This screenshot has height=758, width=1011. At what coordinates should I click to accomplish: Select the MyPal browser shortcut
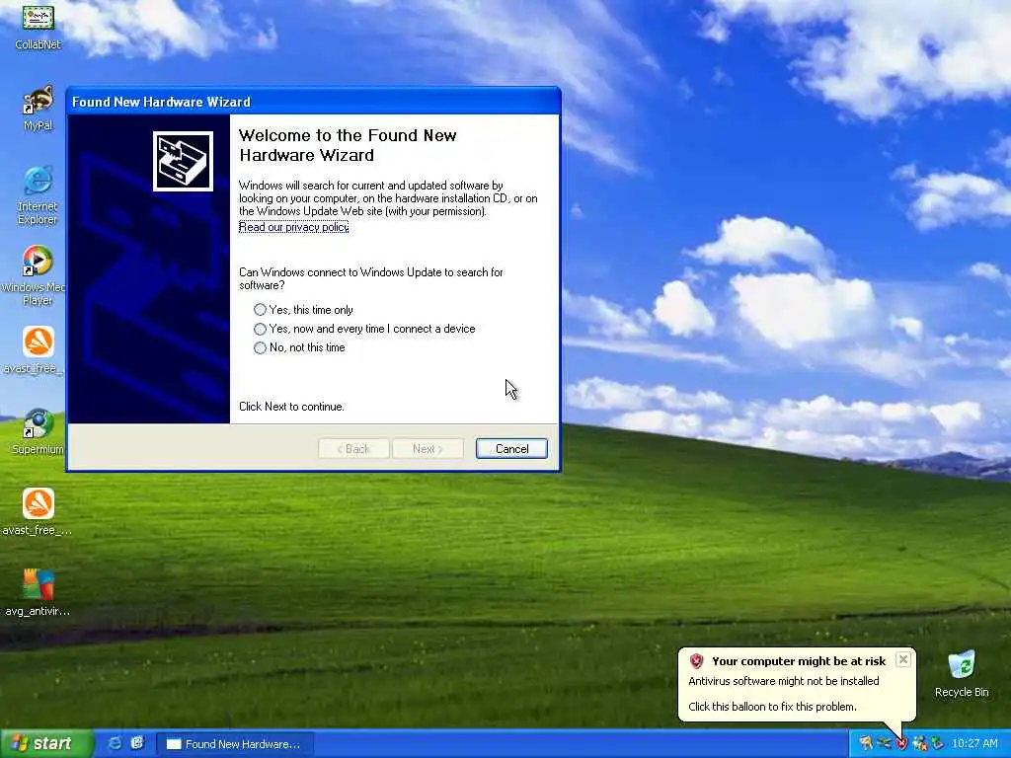[x=38, y=107]
